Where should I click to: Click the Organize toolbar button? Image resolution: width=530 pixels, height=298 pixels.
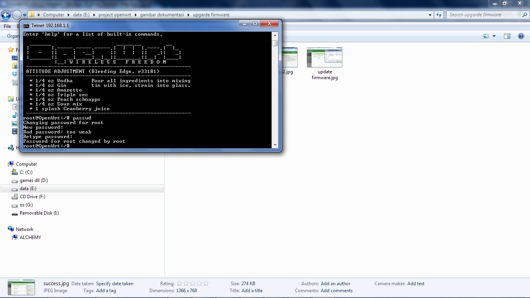pos(13,36)
